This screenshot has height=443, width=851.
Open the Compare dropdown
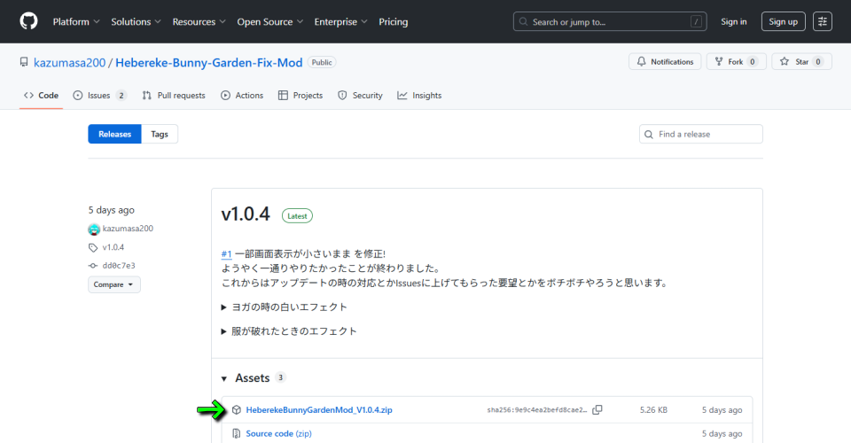pos(113,285)
